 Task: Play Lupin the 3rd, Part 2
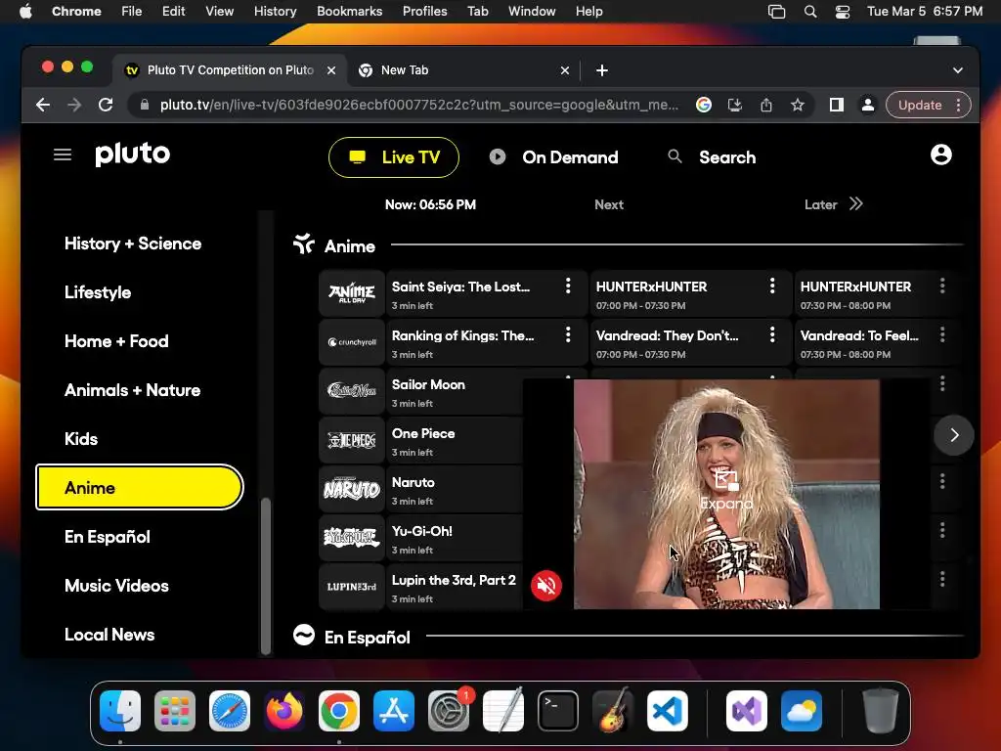[x=455, y=587]
